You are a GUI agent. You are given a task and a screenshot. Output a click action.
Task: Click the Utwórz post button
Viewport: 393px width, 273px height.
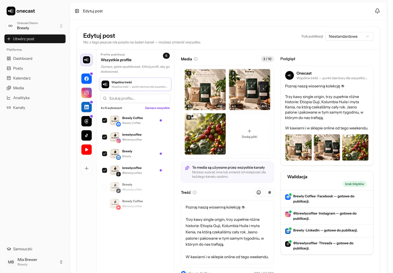[x=35, y=39]
